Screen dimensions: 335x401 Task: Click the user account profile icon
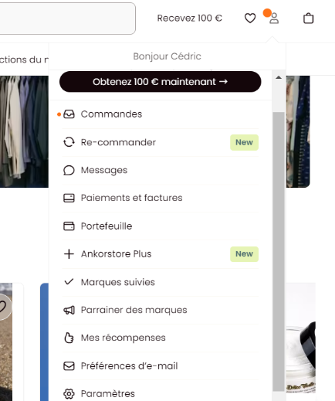274,19
